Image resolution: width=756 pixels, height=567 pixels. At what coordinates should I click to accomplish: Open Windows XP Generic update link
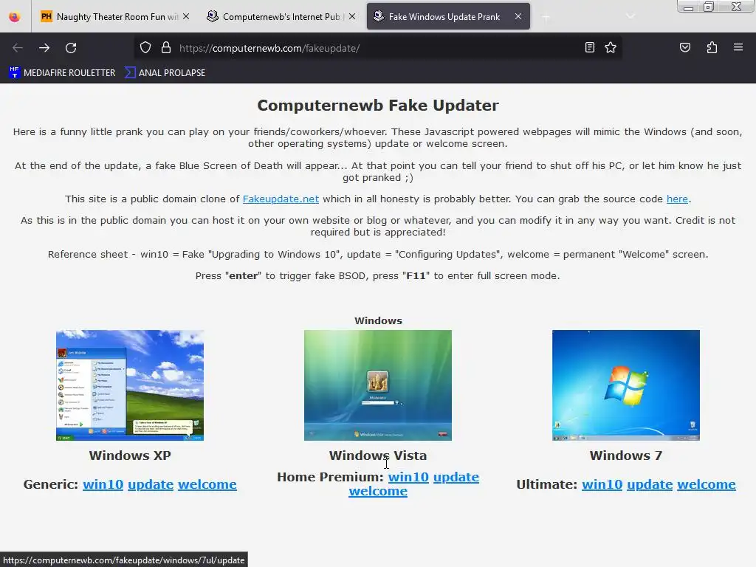coord(151,484)
